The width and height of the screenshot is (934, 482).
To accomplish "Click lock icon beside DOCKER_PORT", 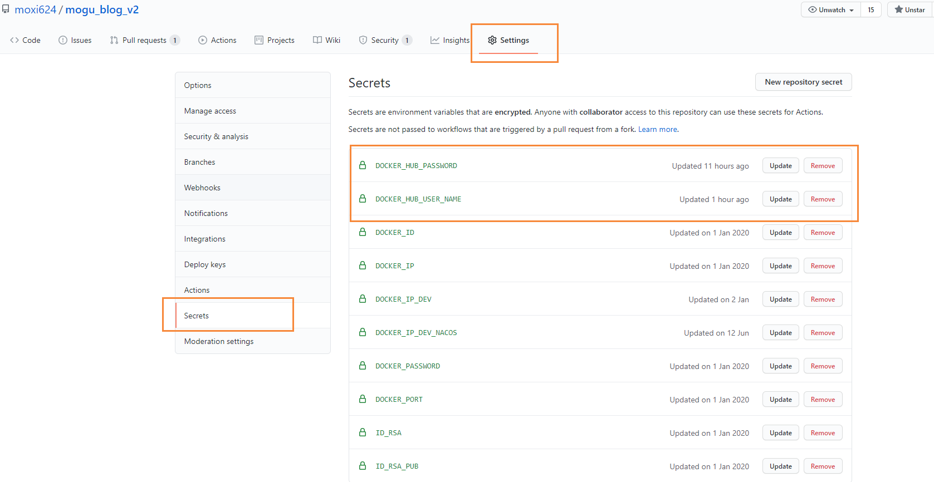I will [x=363, y=399].
